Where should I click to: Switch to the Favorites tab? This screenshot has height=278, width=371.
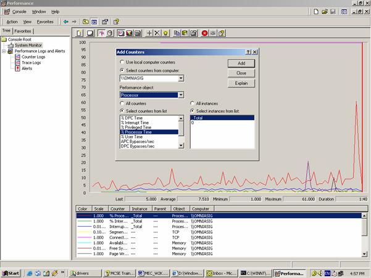point(23,30)
